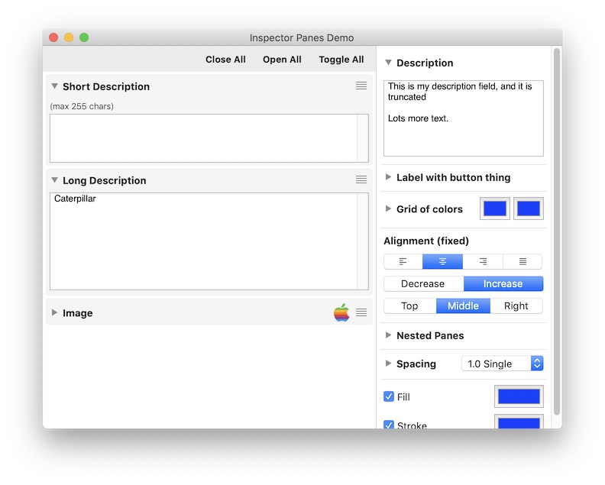605x485 pixels.
Task: Open the Fill blue color swatch
Action: (x=519, y=396)
